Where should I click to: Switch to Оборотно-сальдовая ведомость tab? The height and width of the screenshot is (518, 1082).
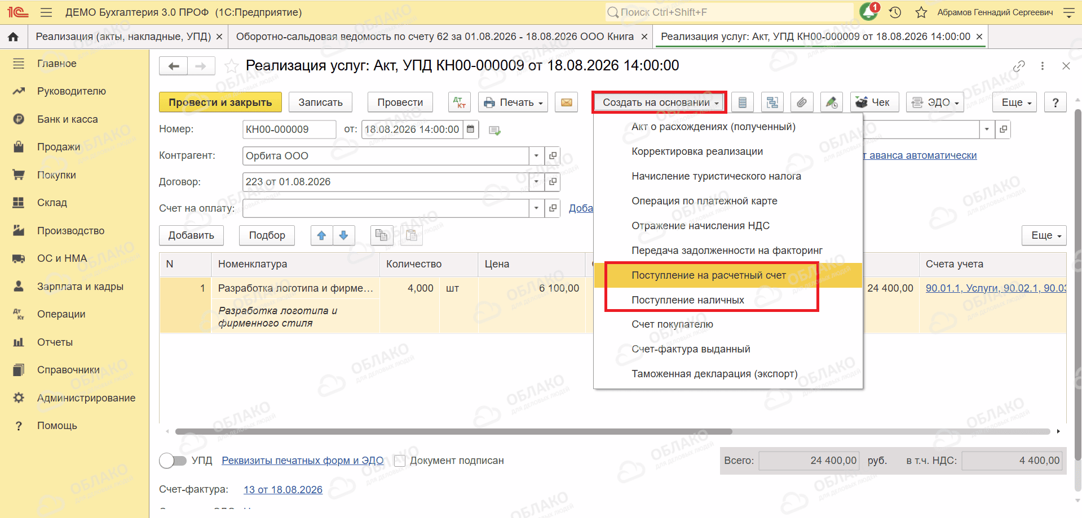[x=435, y=37]
